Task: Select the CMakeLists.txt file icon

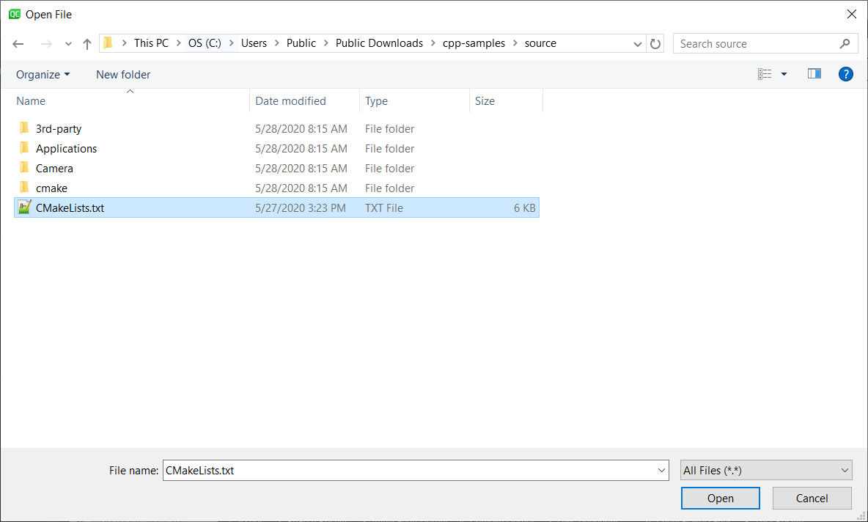Action: [x=25, y=207]
